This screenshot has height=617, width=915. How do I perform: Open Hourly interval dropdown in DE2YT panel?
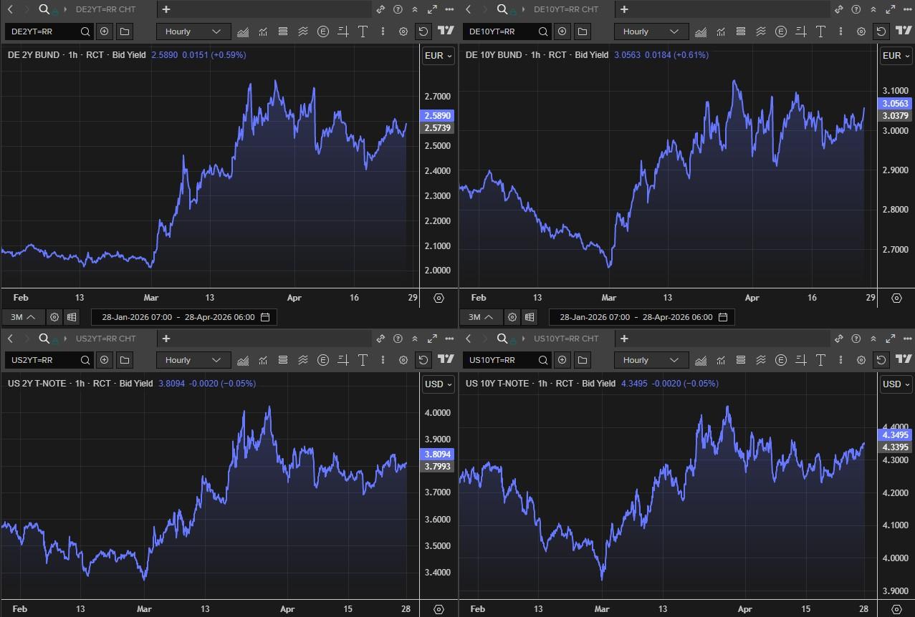(x=193, y=31)
